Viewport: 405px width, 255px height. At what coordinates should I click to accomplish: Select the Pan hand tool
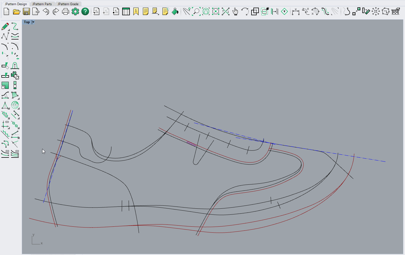tap(235, 11)
